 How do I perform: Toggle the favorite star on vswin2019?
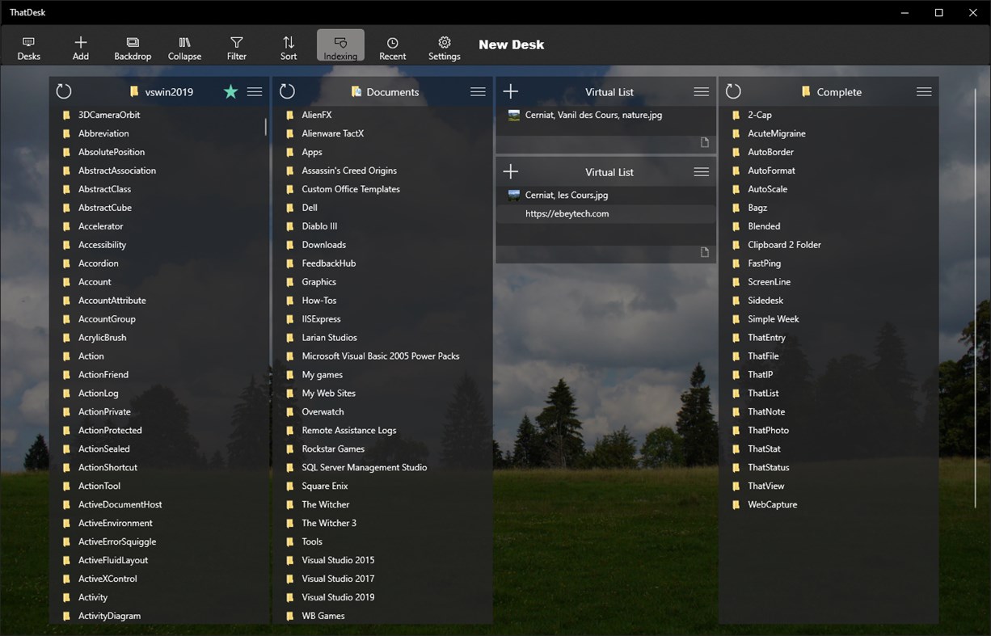pyautogui.click(x=230, y=92)
